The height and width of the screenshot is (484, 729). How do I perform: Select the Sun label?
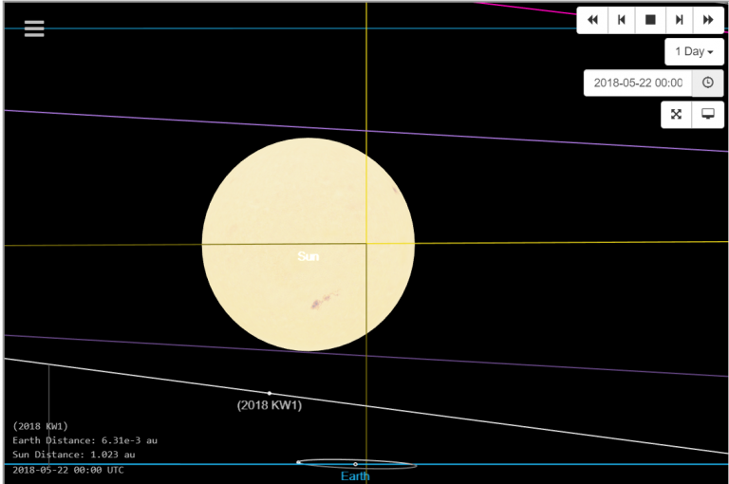(x=308, y=256)
